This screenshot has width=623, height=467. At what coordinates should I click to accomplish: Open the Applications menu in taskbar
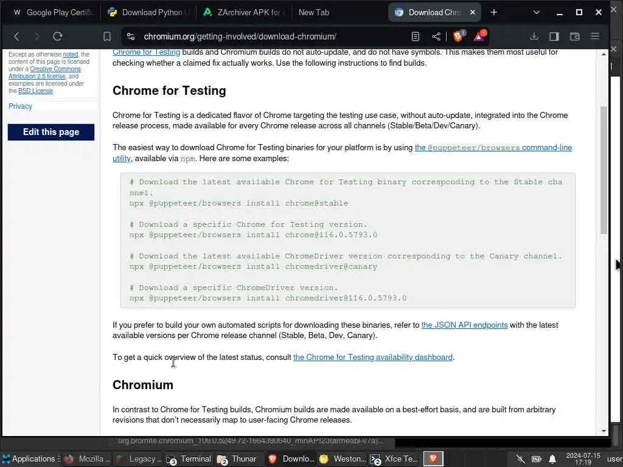[30, 458]
